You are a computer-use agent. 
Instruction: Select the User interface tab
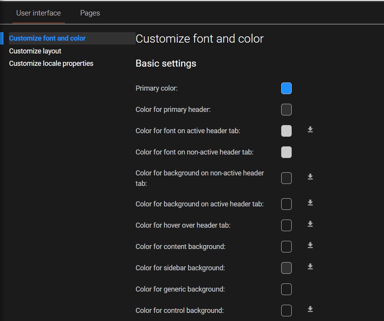click(x=38, y=13)
